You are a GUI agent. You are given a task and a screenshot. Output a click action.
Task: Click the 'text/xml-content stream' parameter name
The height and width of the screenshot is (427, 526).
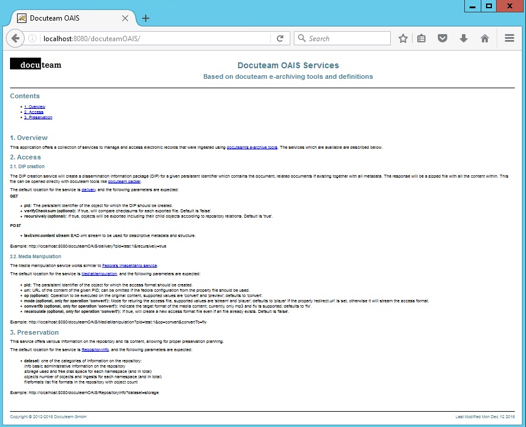(46, 236)
